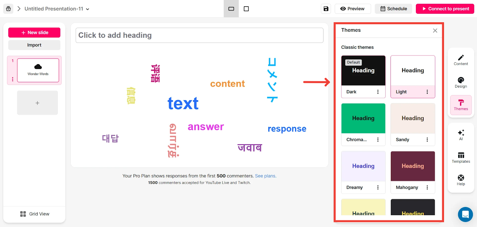The width and height of the screenshot is (477, 227).
Task: Add a New slide
Action: tap(34, 32)
